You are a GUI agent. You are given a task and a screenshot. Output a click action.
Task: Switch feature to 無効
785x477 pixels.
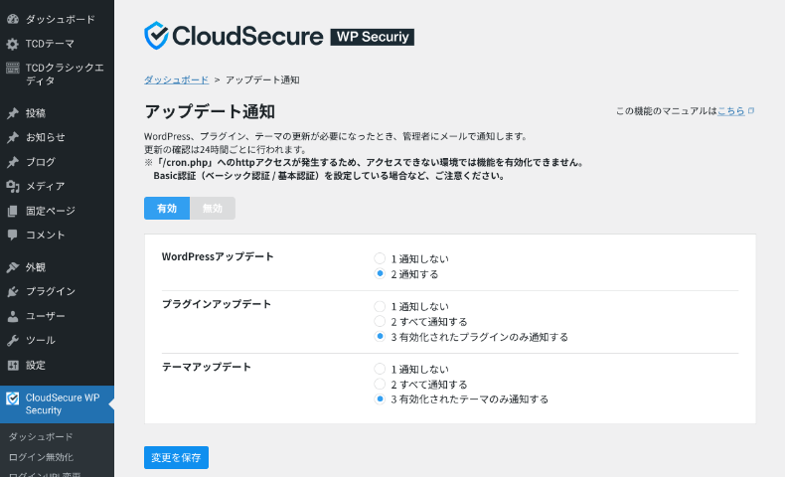pyautogui.click(x=213, y=209)
